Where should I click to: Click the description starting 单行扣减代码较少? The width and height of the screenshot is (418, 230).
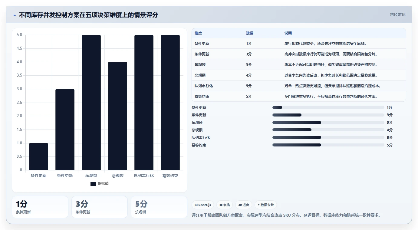(325, 44)
